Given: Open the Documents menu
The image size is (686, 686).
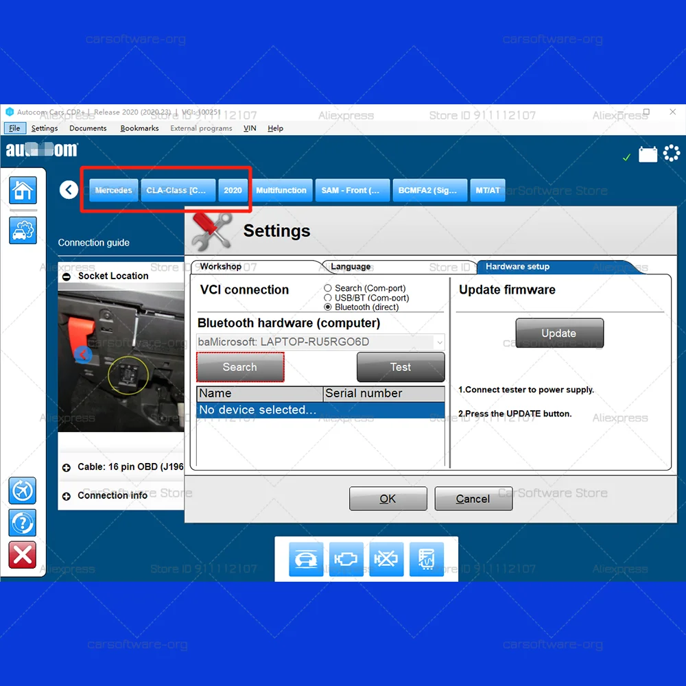Looking at the screenshot, I should [88, 128].
